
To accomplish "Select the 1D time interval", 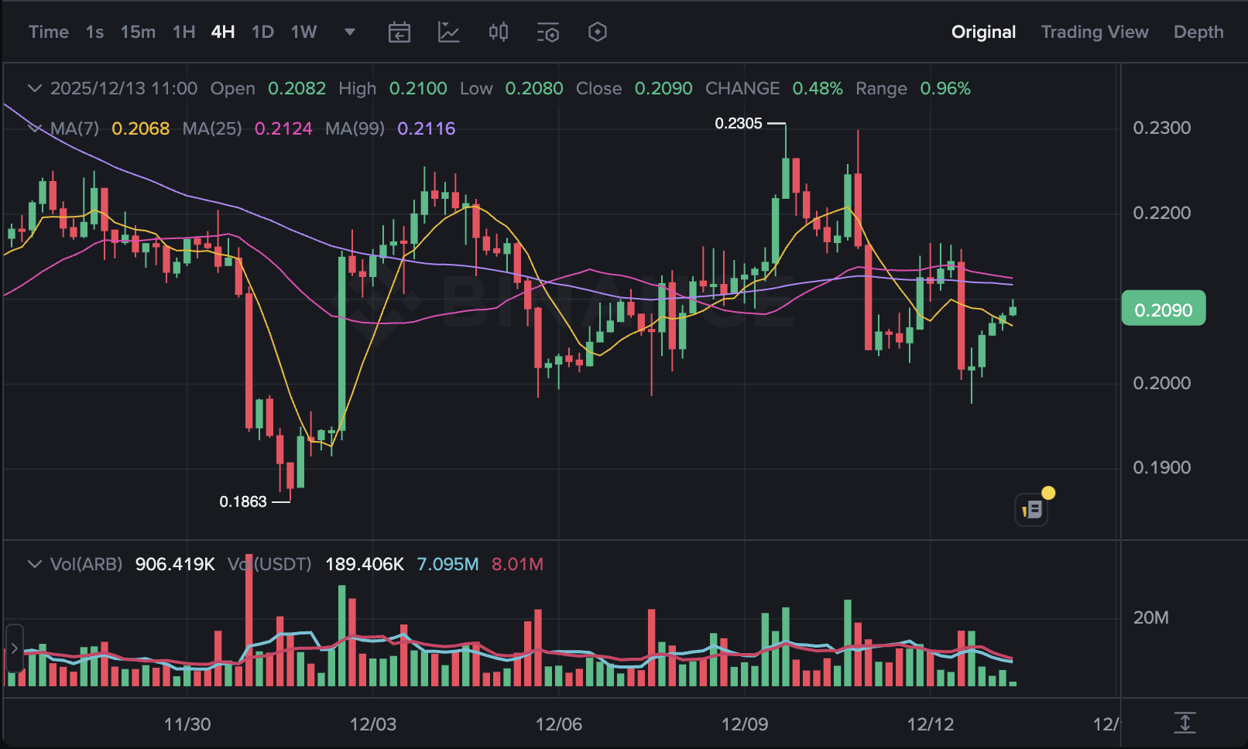I will coord(262,32).
